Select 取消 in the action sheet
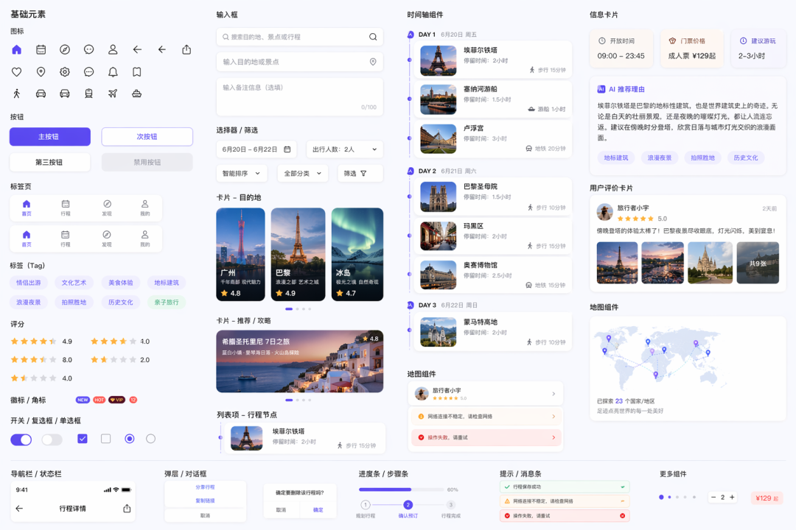796x530 pixels. coord(205,515)
